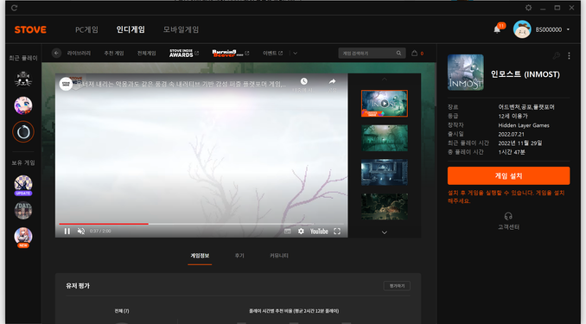Open the notifications bell
Image resolution: width=586 pixels, height=324 pixels.
497,29
